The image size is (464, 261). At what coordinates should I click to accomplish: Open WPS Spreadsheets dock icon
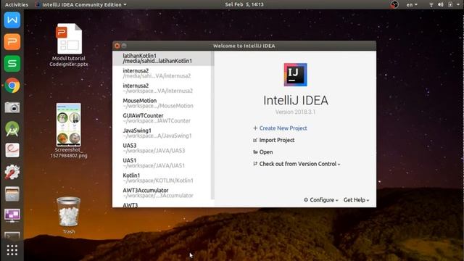click(x=12, y=64)
